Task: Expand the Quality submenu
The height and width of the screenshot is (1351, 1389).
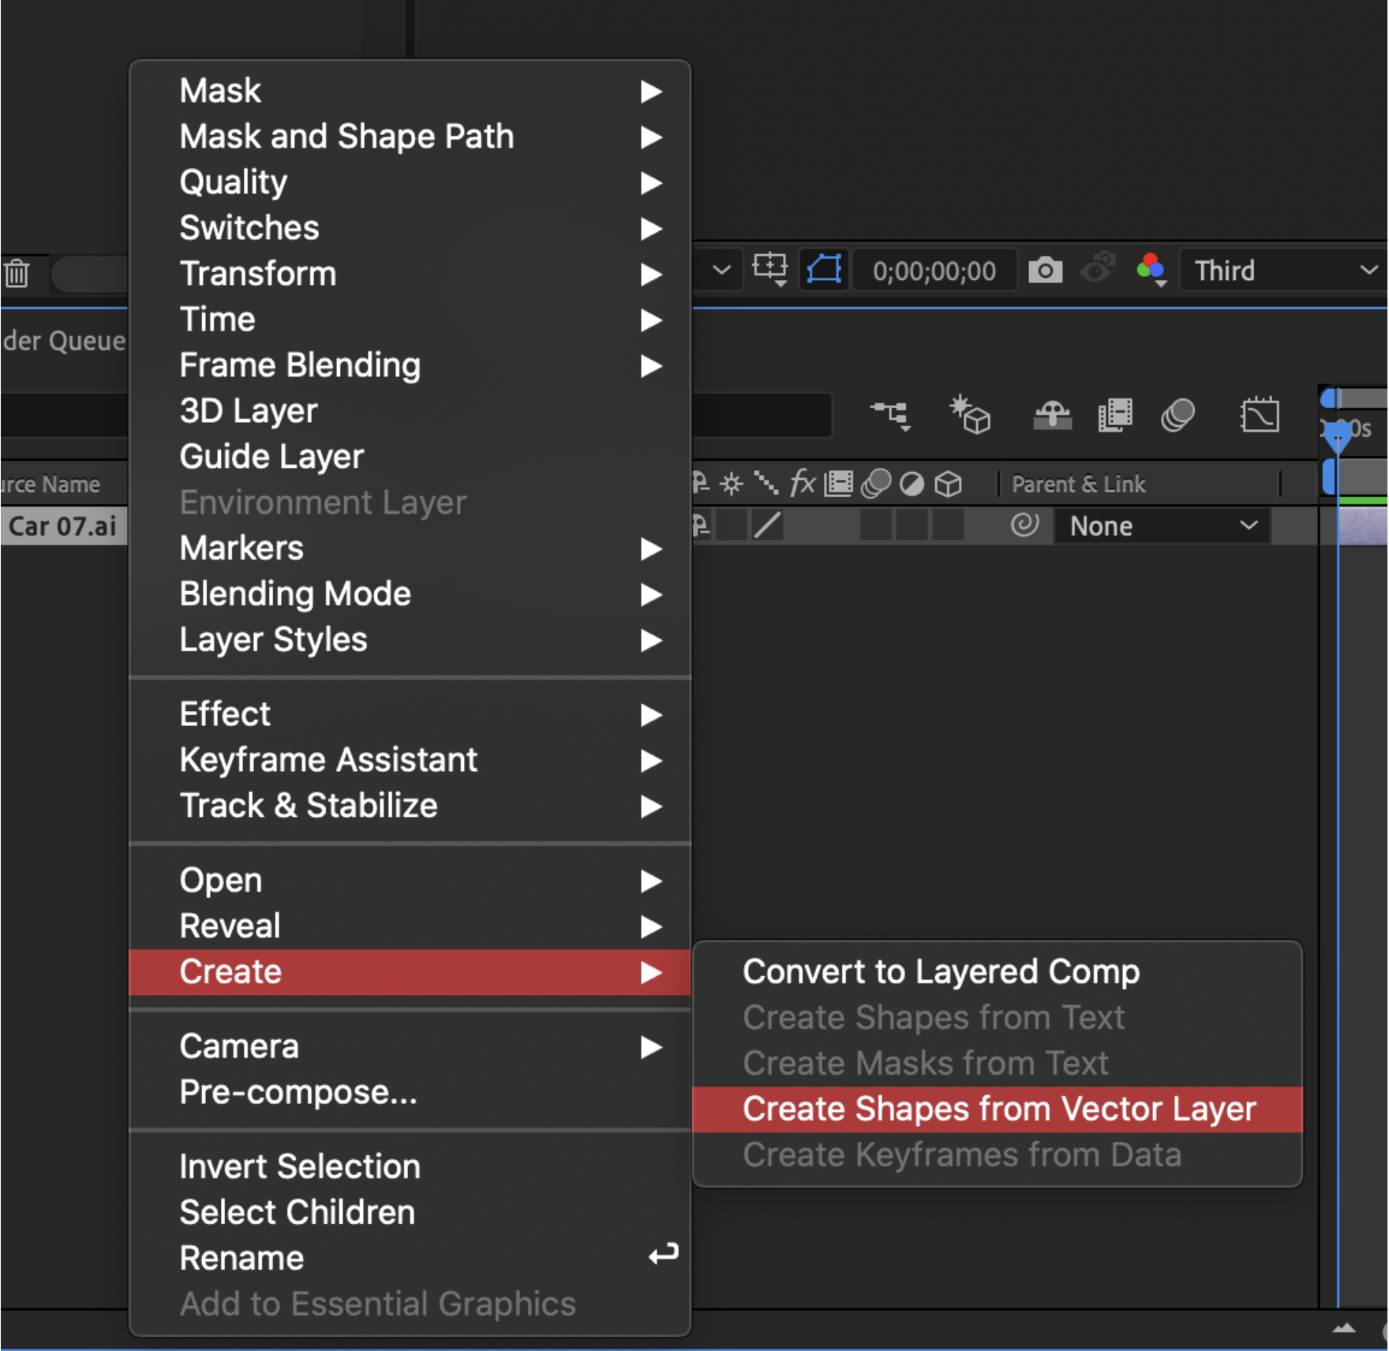Action: pyautogui.click(x=410, y=182)
